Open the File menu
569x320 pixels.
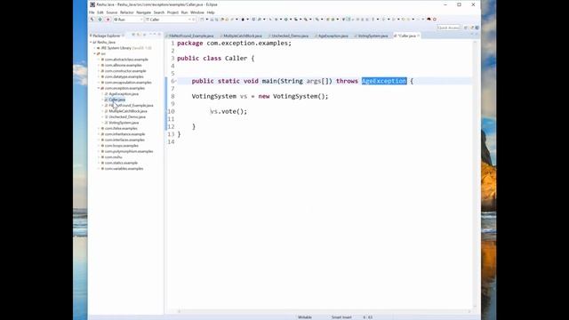tap(92, 12)
